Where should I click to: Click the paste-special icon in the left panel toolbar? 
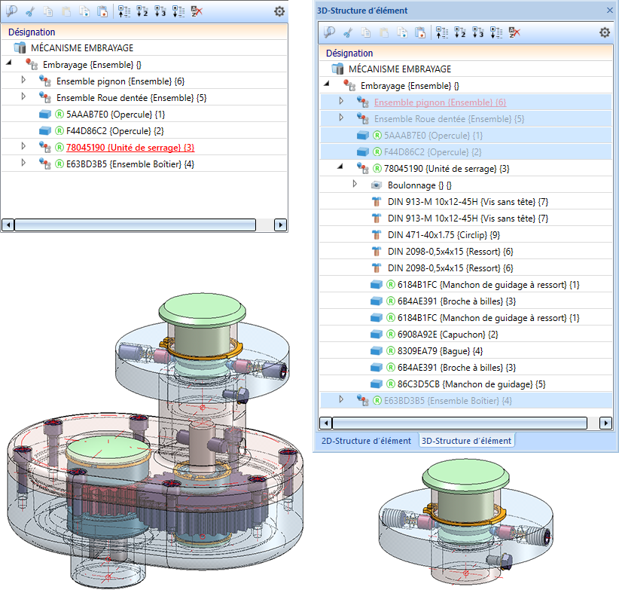(102, 11)
